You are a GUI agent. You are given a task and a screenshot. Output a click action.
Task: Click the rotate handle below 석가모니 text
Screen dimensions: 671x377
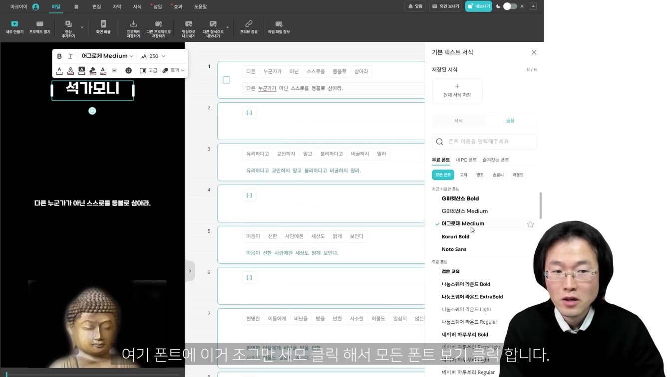(92, 111)
